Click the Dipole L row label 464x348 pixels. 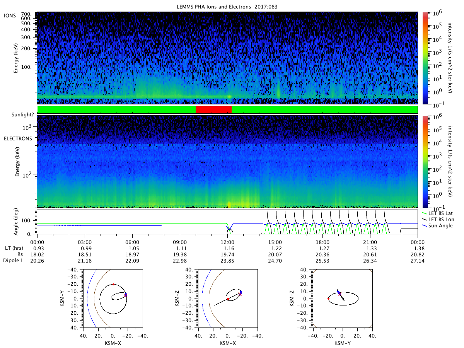click(13, 261)
